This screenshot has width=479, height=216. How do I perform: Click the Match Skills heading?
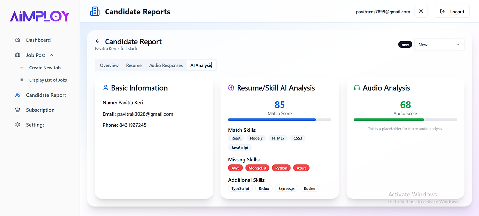242,130
